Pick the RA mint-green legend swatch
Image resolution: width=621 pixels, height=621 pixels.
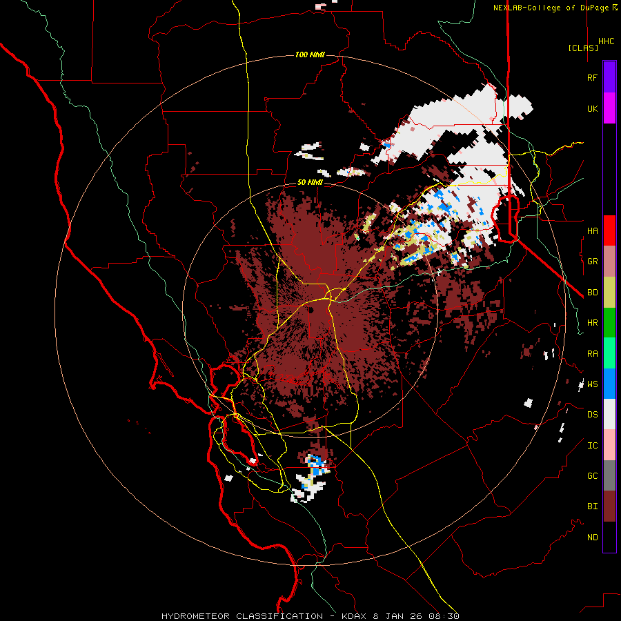[x=609, y=353]
